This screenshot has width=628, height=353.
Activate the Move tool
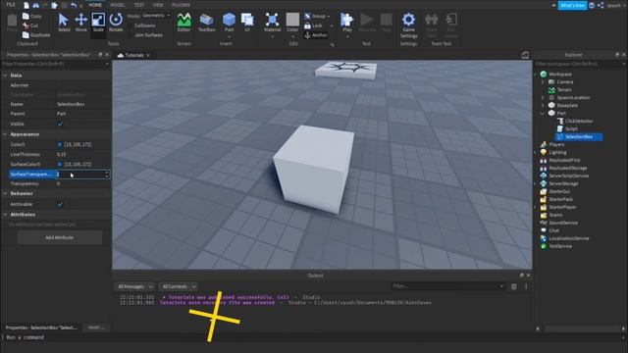click(x=80, y=23)
